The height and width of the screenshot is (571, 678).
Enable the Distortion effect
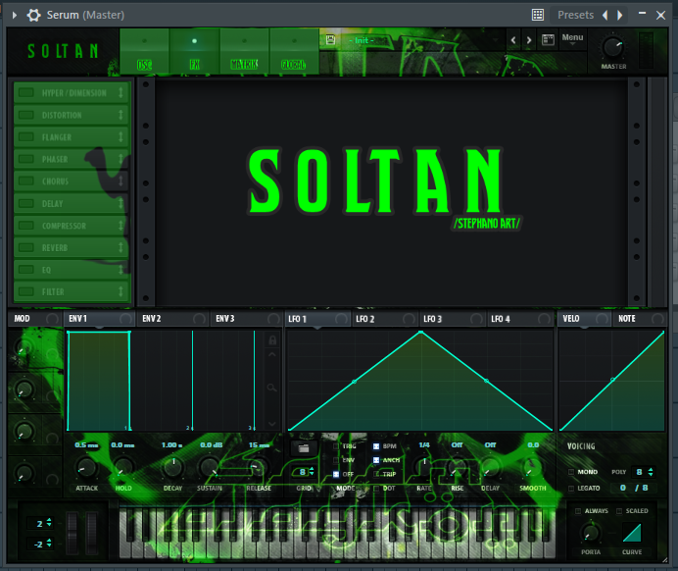point(26,115)
